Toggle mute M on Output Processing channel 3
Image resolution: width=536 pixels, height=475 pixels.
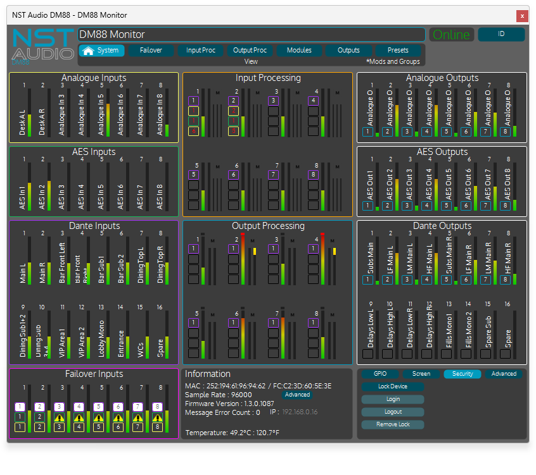tap(293, 241)
